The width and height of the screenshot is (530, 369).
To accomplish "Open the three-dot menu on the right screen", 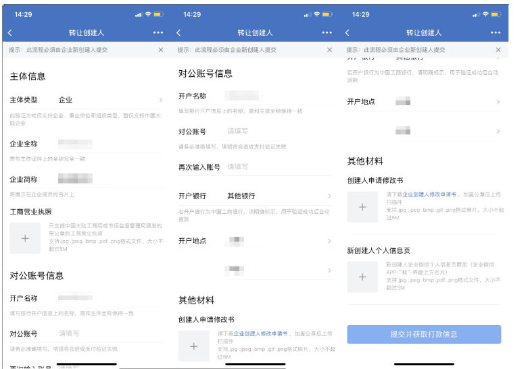I will point(496,32).
